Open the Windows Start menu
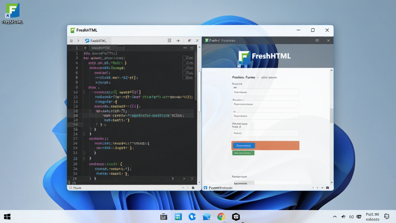396x223 pixels. 7,217
